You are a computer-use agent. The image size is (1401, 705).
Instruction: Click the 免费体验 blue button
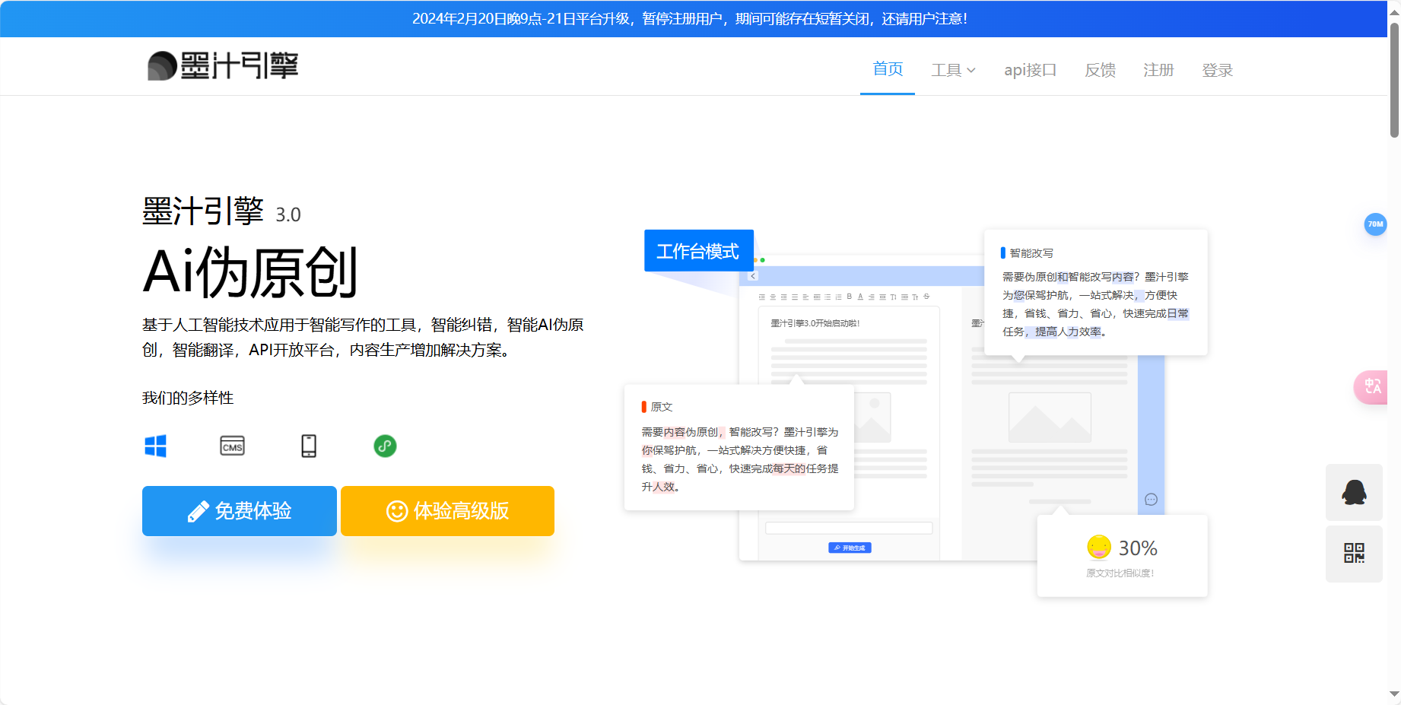[239, 511]
